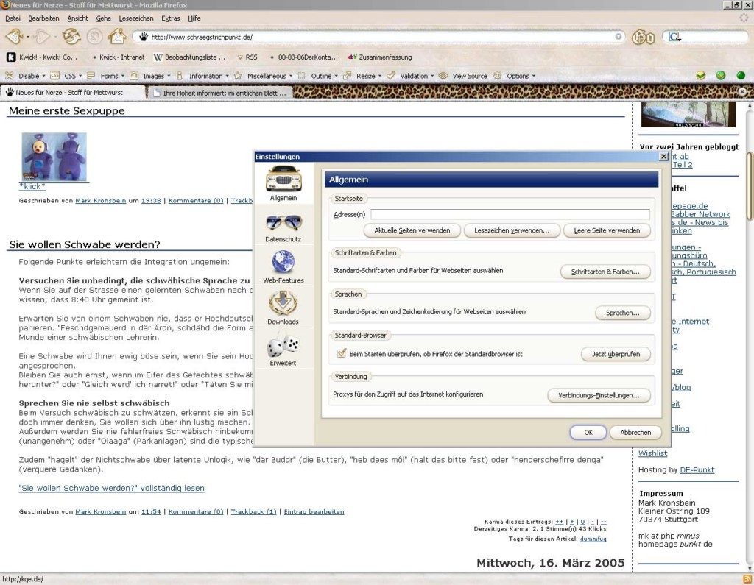Go to the Home page icon
754x585 pixels.
click(117, 36)
